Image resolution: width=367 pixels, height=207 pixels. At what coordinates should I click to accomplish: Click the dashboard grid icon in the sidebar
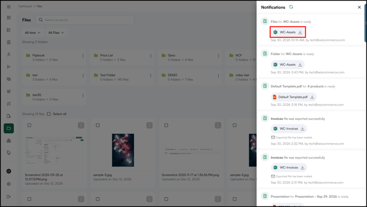tap(9, 17)
